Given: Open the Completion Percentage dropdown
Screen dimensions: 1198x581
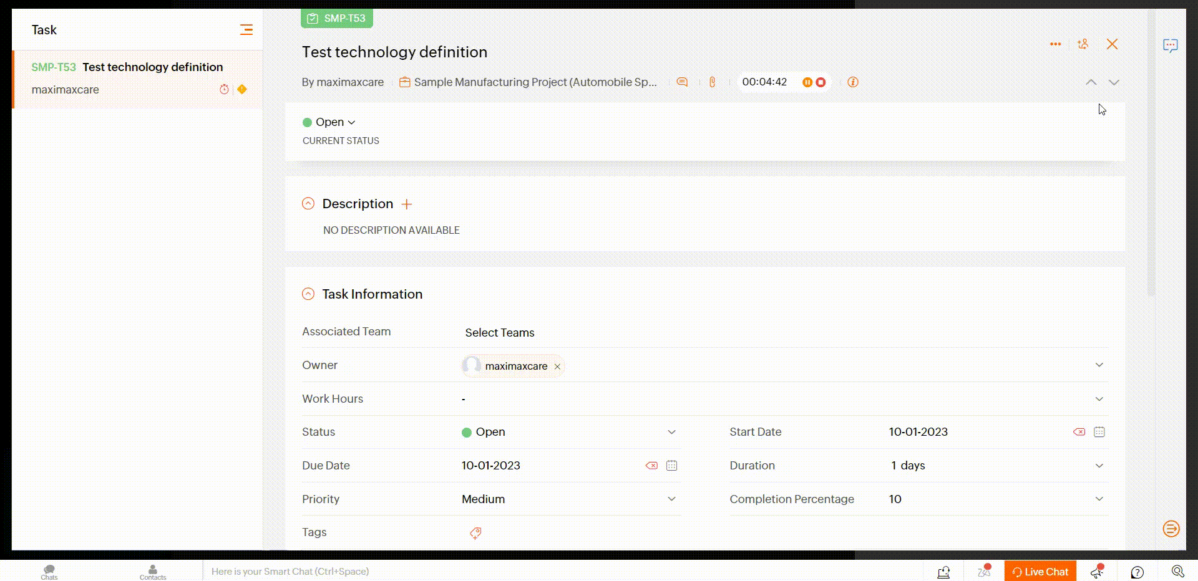Looking at the screenshot, I should [x=1099, y=499].
